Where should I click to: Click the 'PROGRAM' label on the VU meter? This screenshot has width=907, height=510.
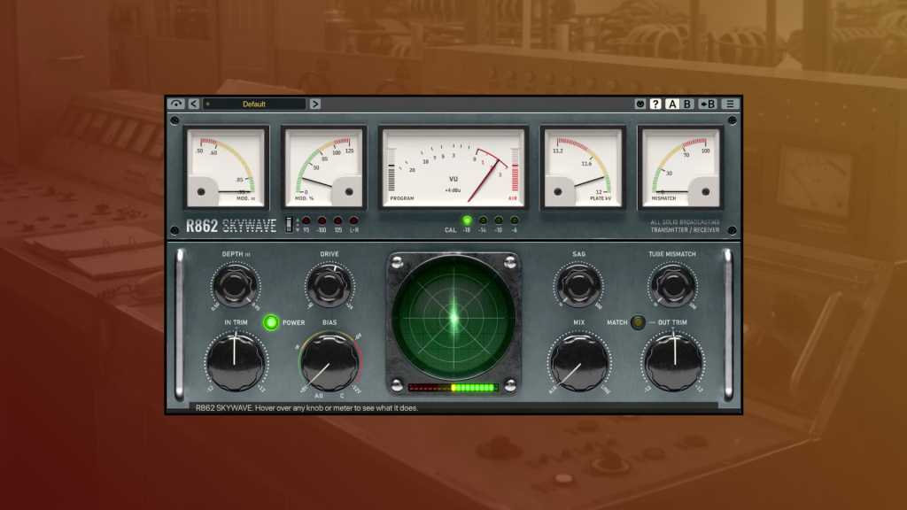coord(402,198)
